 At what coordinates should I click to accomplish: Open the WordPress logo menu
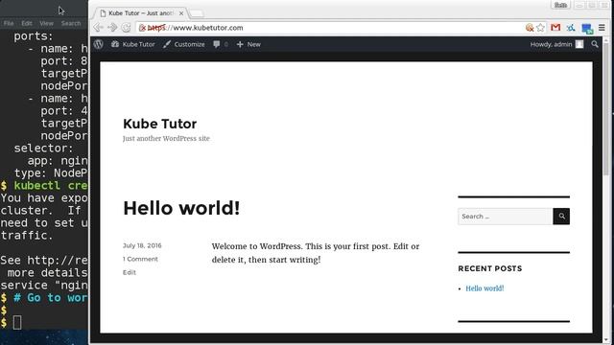click(98, 44)
